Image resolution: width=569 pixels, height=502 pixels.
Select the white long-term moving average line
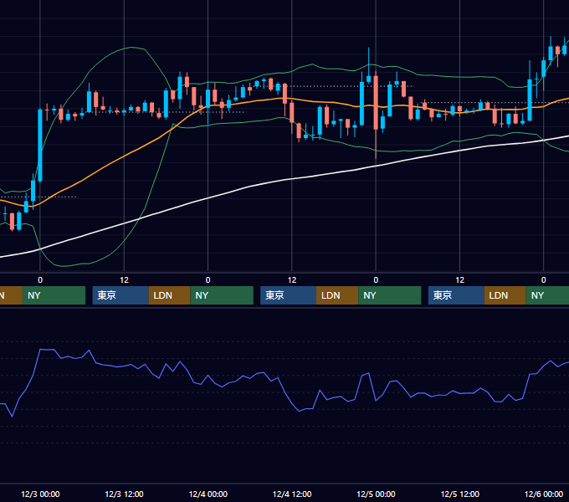(290, 180)
